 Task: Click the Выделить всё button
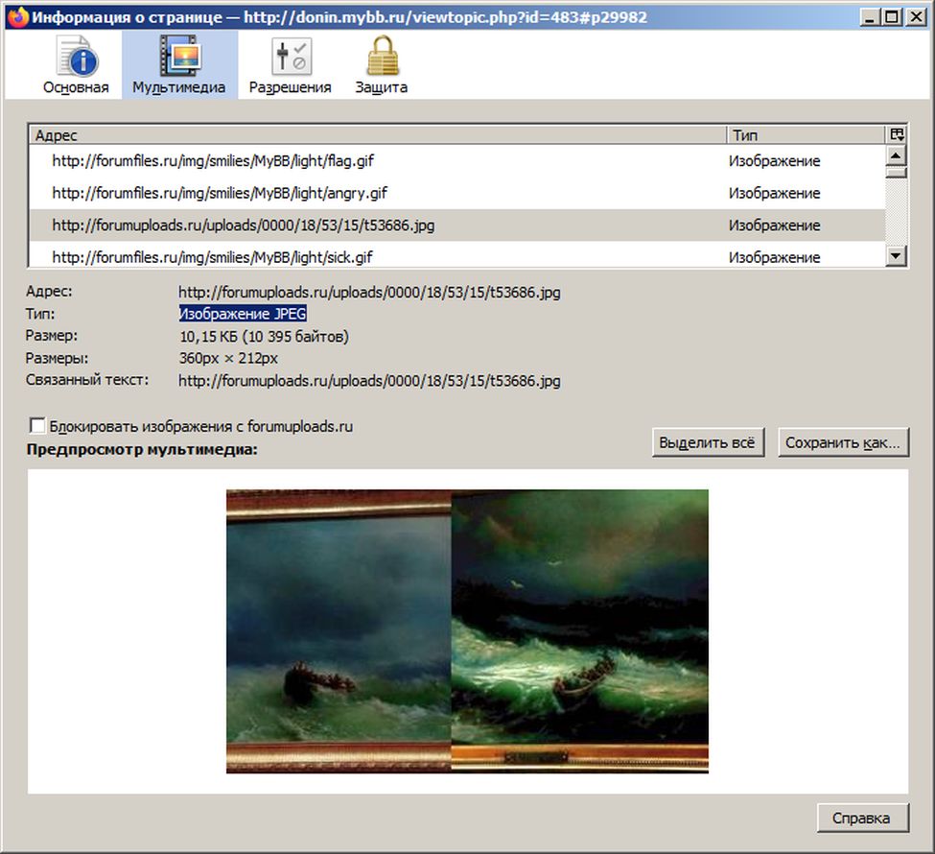coord(708,442)
